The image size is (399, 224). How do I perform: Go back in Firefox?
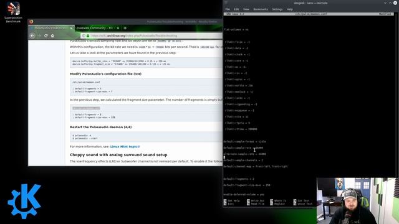(x=32, y=36)
